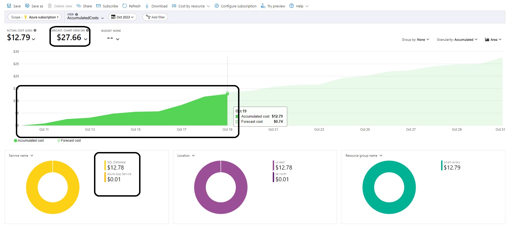Click Save as in the command bar
Image resolution: width=522 pixels, height=245 pixels.
(34, 6)
